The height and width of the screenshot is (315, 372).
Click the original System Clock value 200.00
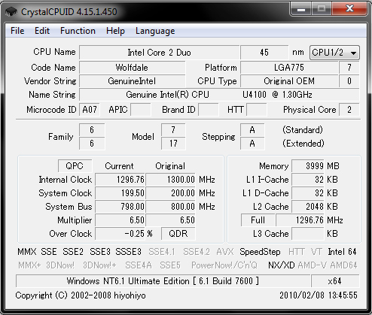pos(171,193)
